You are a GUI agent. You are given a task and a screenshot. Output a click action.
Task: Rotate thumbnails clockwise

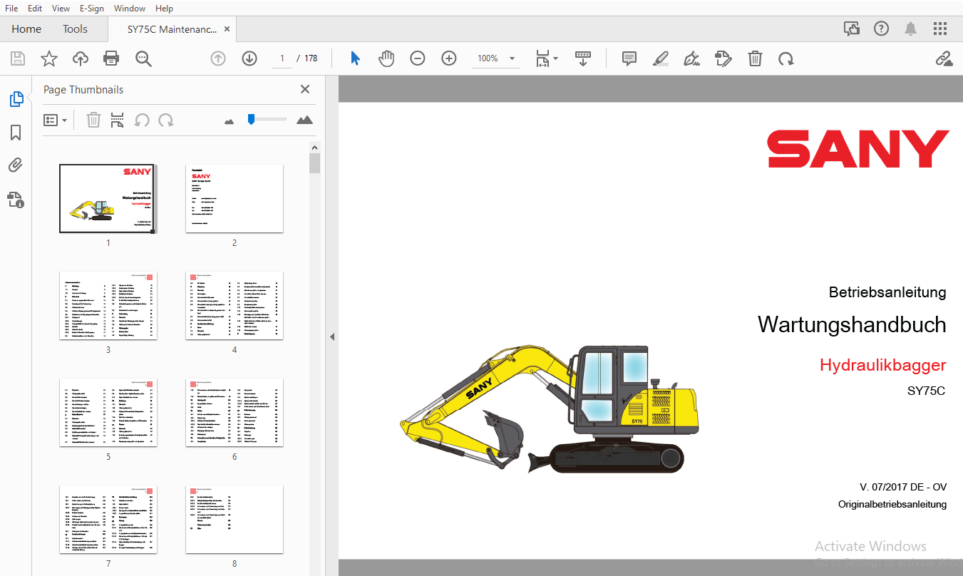pos(166,120)
